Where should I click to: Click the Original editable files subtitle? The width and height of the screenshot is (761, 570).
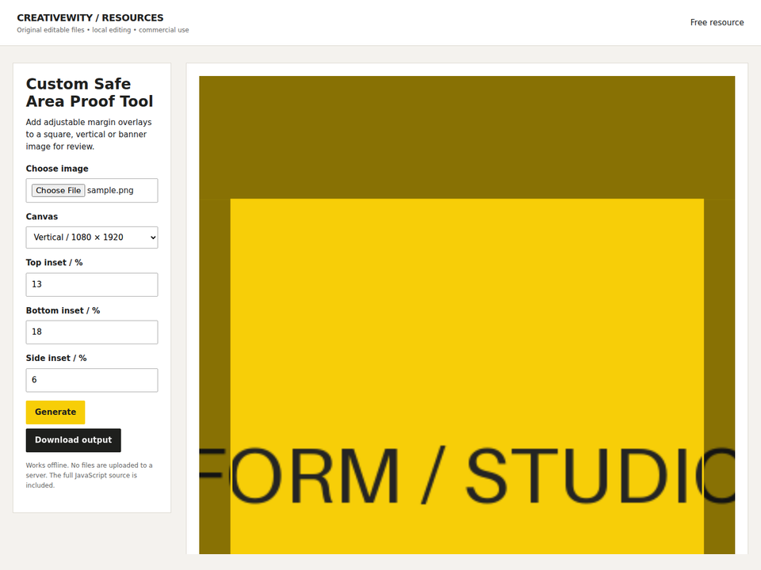point(103,30)
